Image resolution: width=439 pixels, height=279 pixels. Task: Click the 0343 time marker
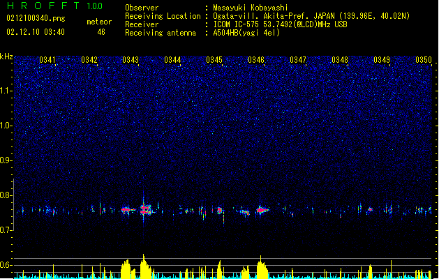131,60
